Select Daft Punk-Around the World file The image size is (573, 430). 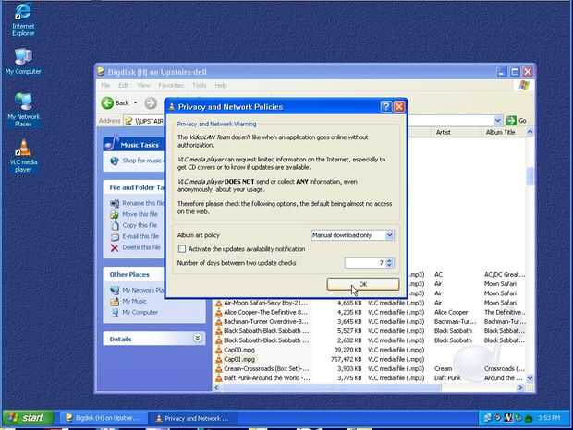(x=267, y=378)
